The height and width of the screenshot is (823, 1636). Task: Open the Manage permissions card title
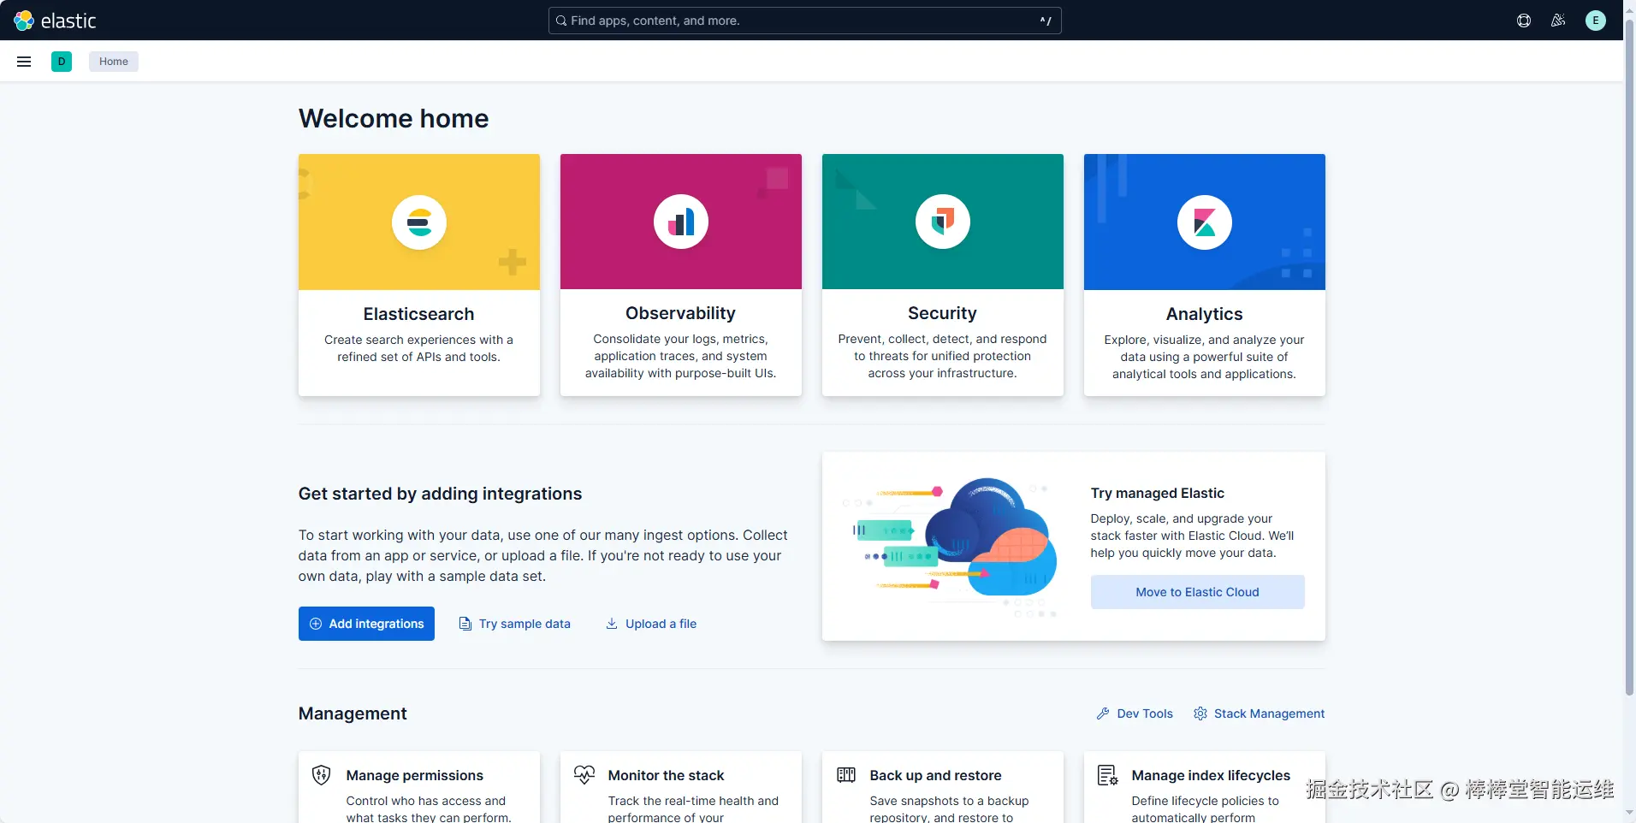point(414,775)
